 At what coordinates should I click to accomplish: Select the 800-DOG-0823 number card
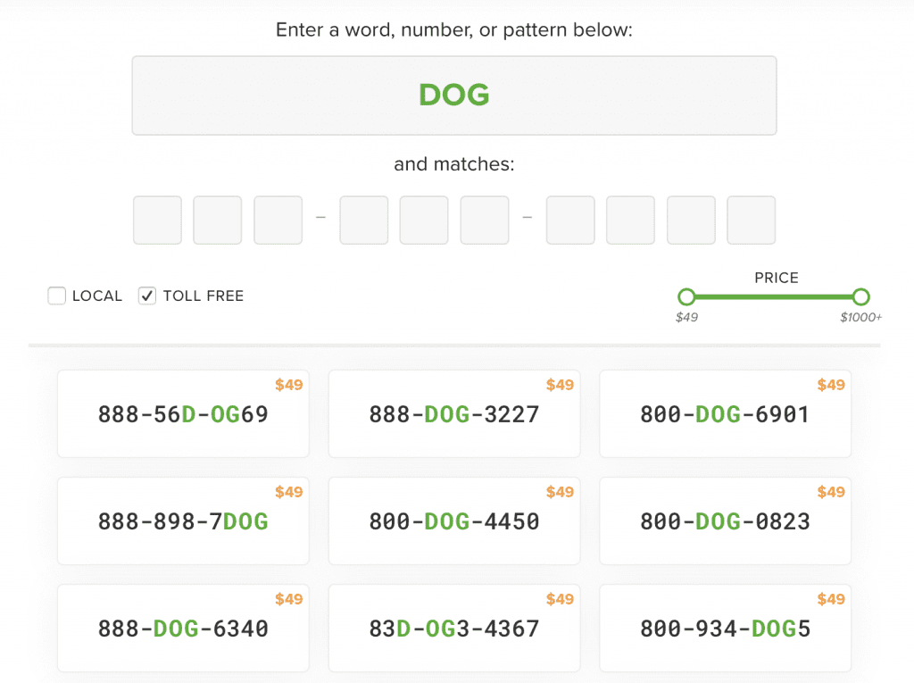725,521
